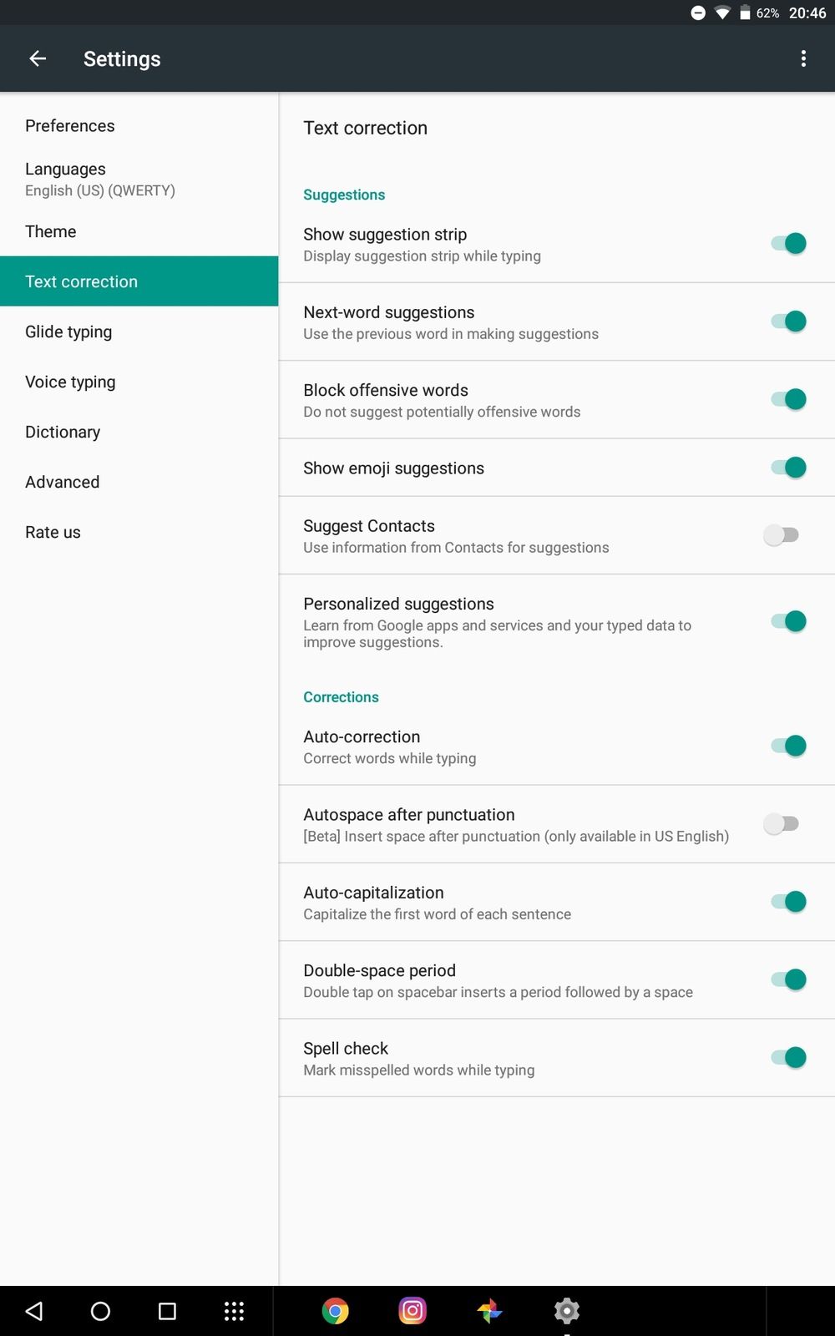Tap the Android home circle button
The width and height of the screenshot is (835, 1336).
tap(100, 1311)
